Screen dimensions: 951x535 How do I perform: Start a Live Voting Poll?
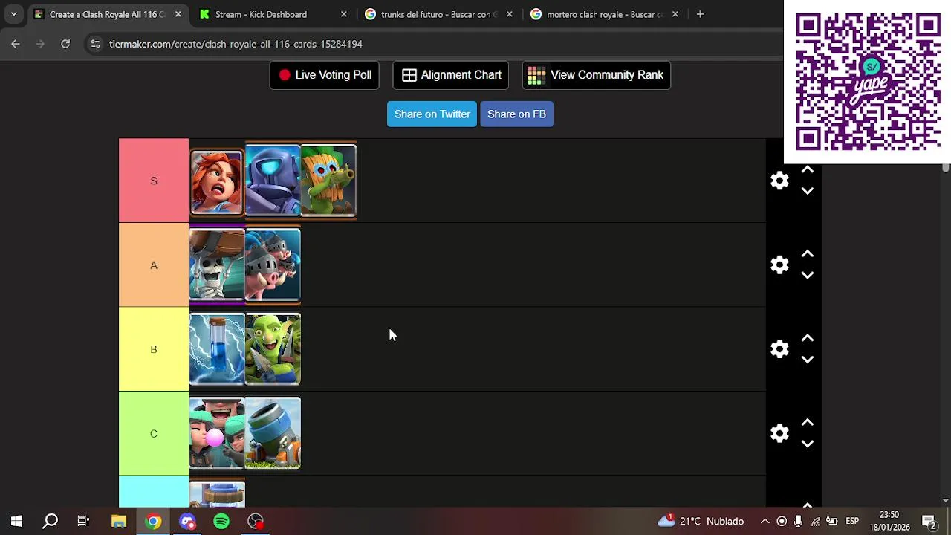[325, 75]
